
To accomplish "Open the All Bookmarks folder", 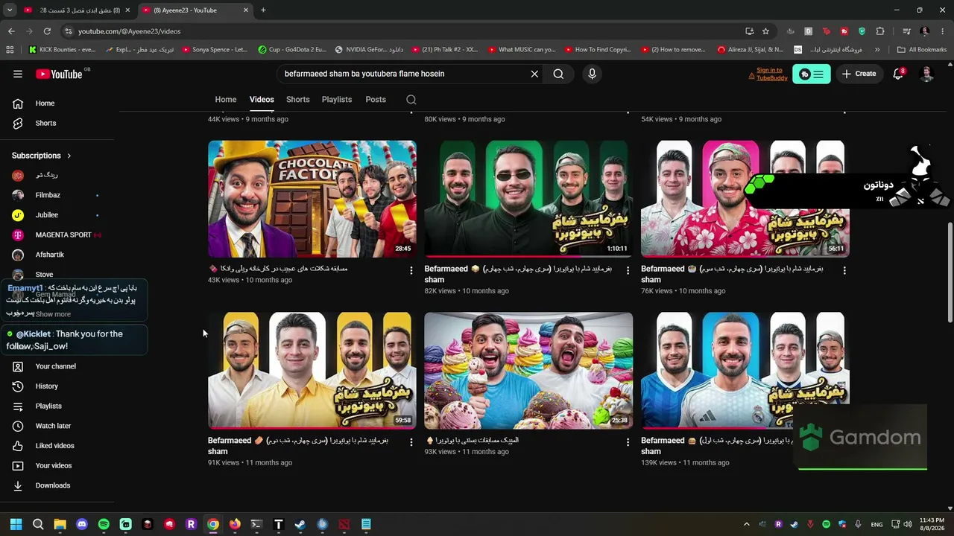I will 922,50.
